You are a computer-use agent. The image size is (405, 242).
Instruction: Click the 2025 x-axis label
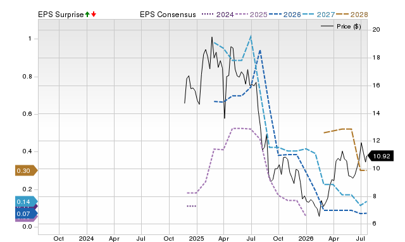197,238
